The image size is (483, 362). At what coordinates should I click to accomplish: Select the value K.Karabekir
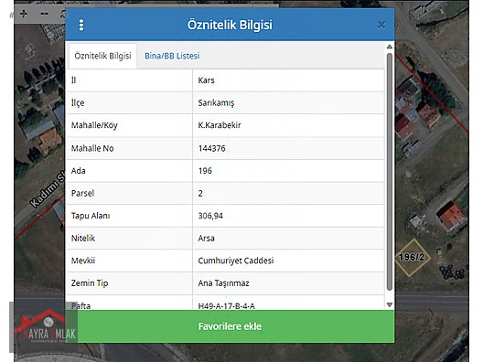point(220,125)
